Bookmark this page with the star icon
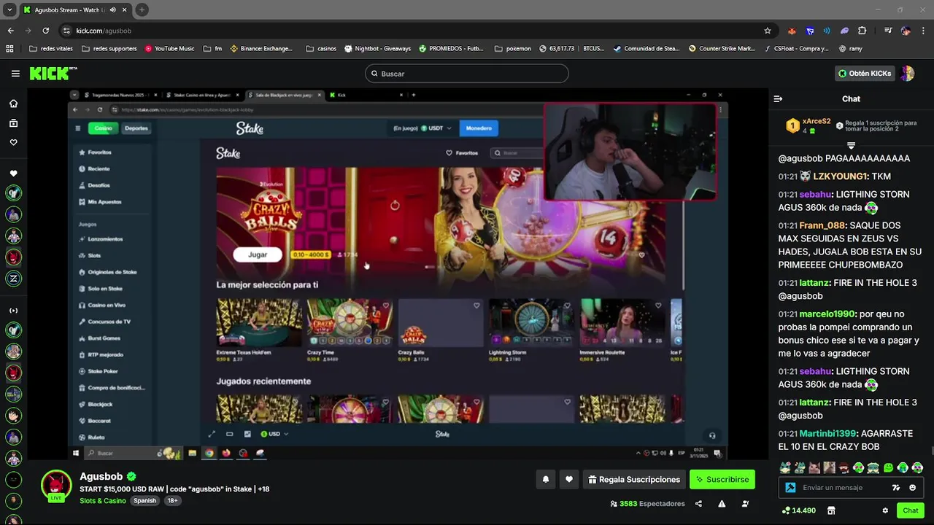The image size is (934, 525). tap(768, 31)
